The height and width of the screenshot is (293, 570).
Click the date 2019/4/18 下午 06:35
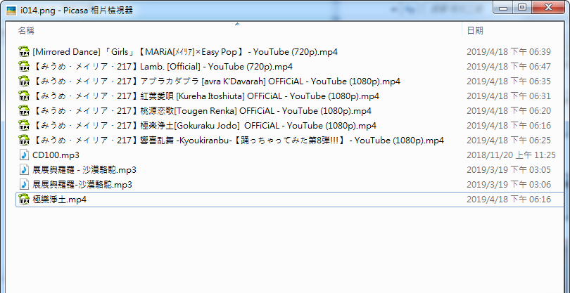click(509, 82)
